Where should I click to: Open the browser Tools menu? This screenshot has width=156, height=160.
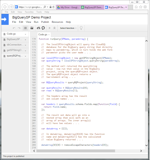tap(39, 12)
